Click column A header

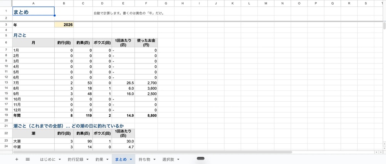tap(34, 3)
